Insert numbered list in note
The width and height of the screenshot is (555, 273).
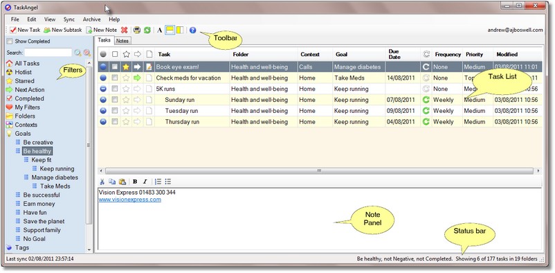(158, 182)
